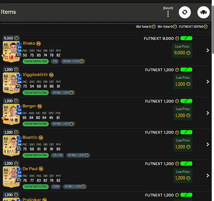Click the [KeyH] shortcut label

168,8
